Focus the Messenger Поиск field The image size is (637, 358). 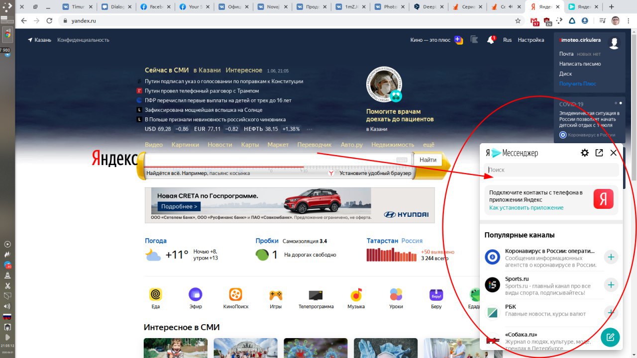[551, 170]
